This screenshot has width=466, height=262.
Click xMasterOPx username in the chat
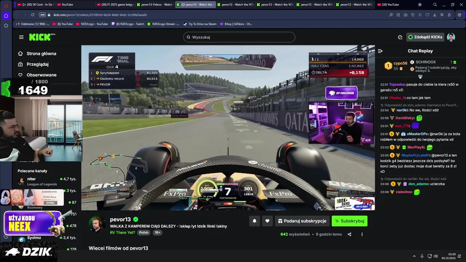coord(418,134)
